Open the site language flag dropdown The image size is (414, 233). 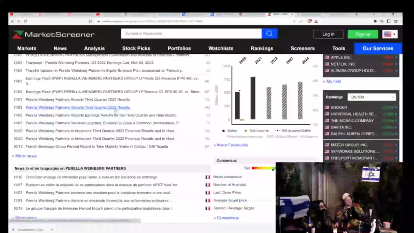pos(390,34)
